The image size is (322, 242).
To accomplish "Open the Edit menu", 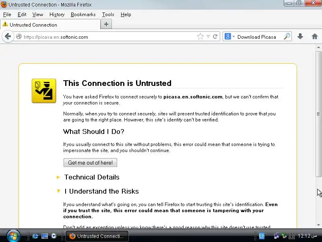I will point(22,15).
